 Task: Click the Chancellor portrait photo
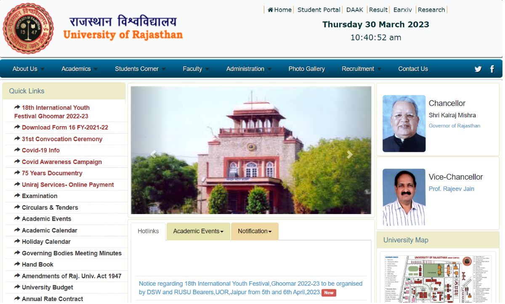[x=404, y=124]
